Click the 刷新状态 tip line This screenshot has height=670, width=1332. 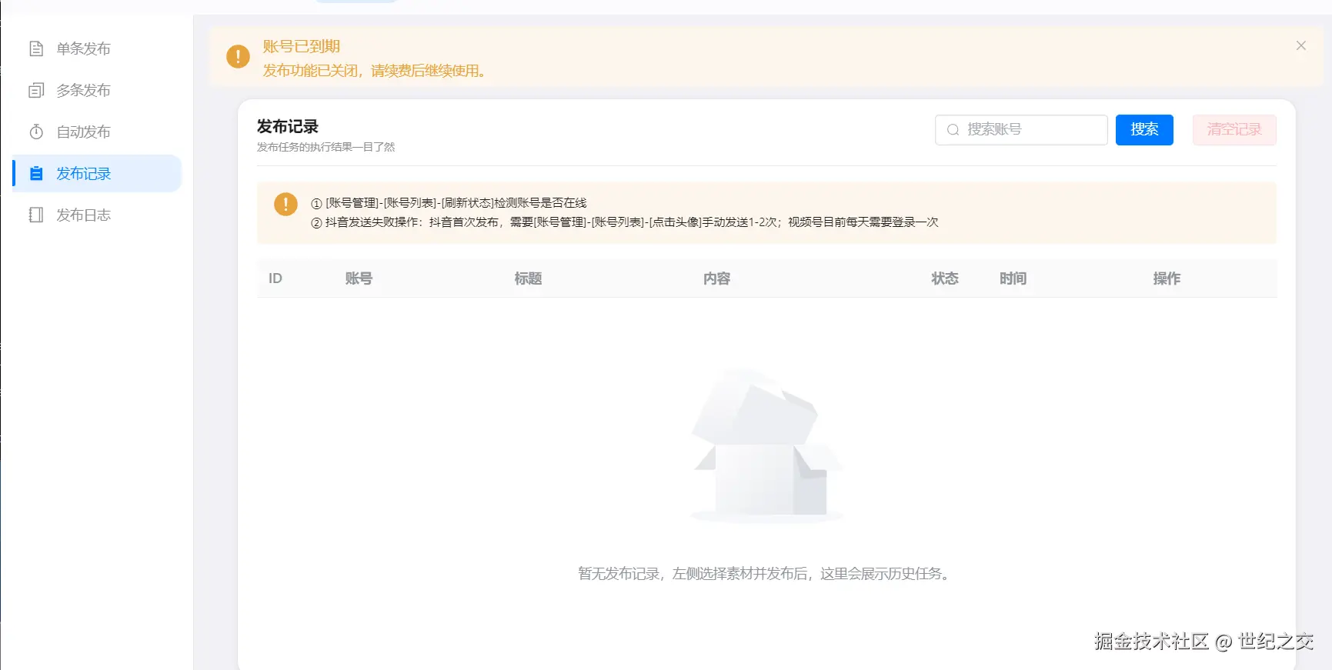click(449, 203)
